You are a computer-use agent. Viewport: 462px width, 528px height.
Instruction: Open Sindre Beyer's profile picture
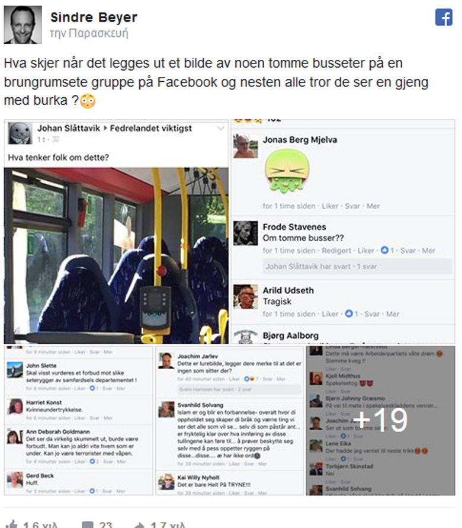coord(23,24)
